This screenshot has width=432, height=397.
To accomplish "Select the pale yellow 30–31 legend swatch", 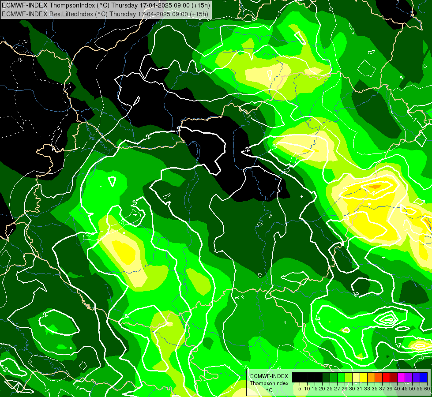I will (x=356, y=377).
